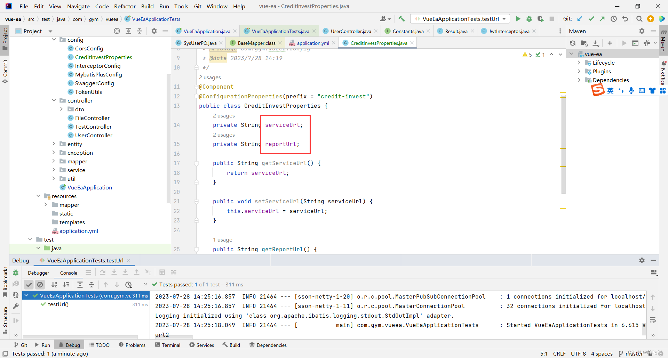
Task: Reload all Maven projects icon
Action: pos(573,43)
